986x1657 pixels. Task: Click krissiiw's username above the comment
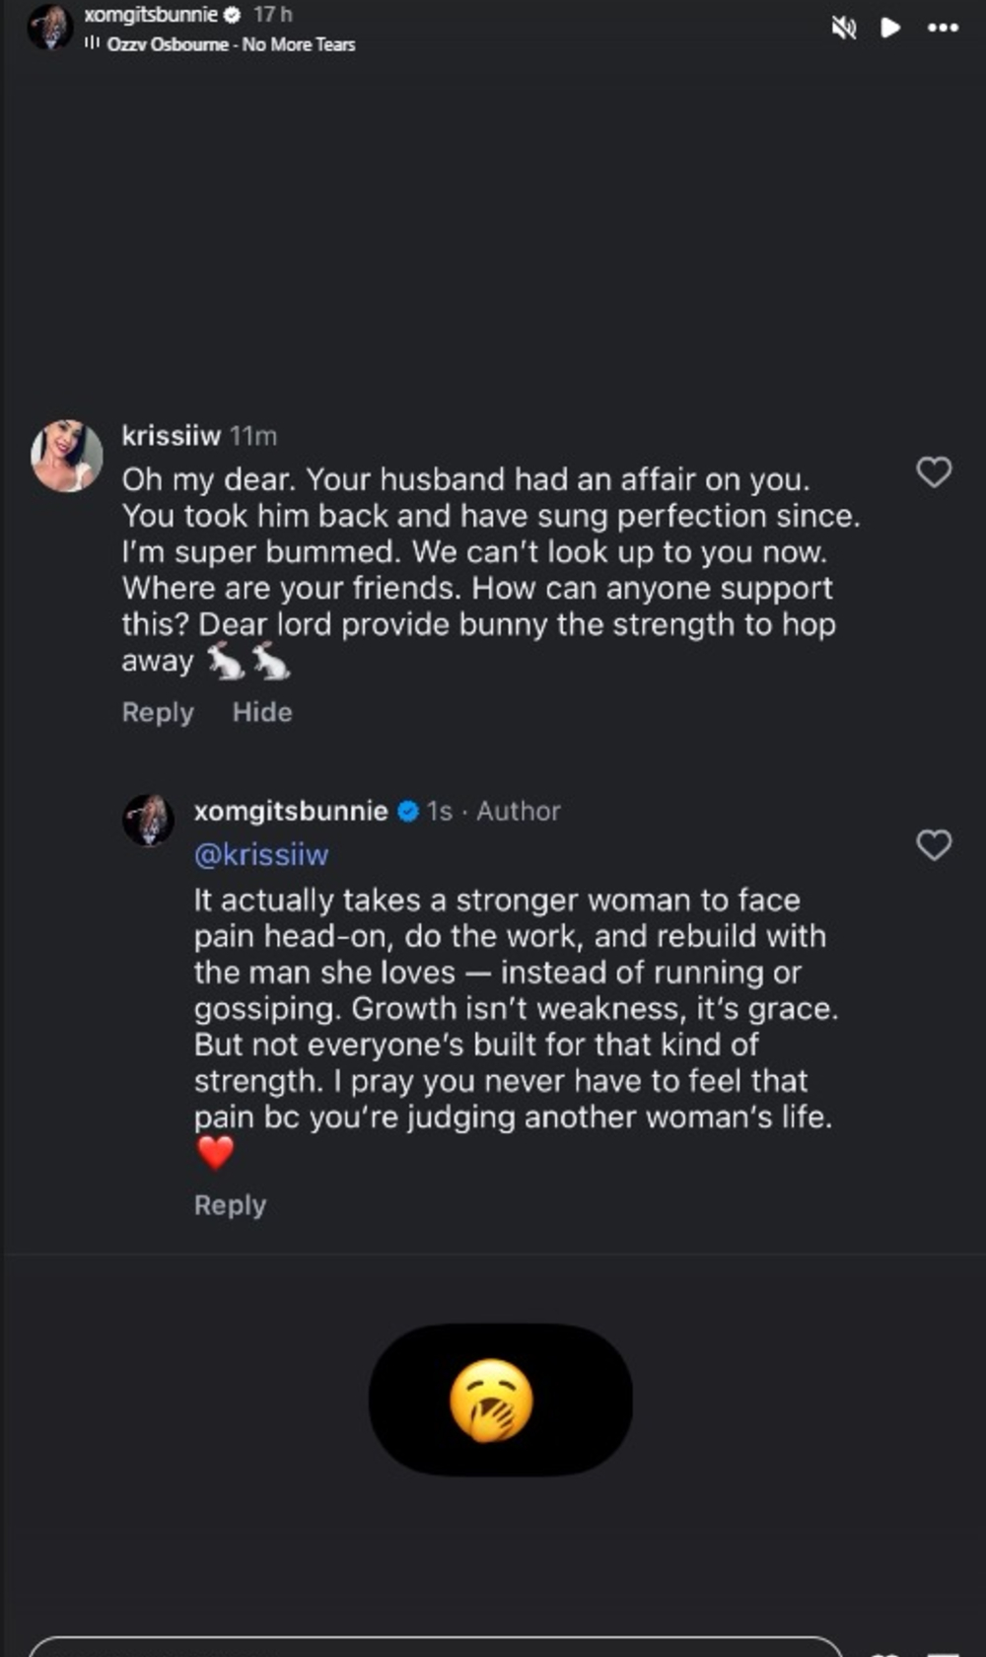[x=171, y=437]
